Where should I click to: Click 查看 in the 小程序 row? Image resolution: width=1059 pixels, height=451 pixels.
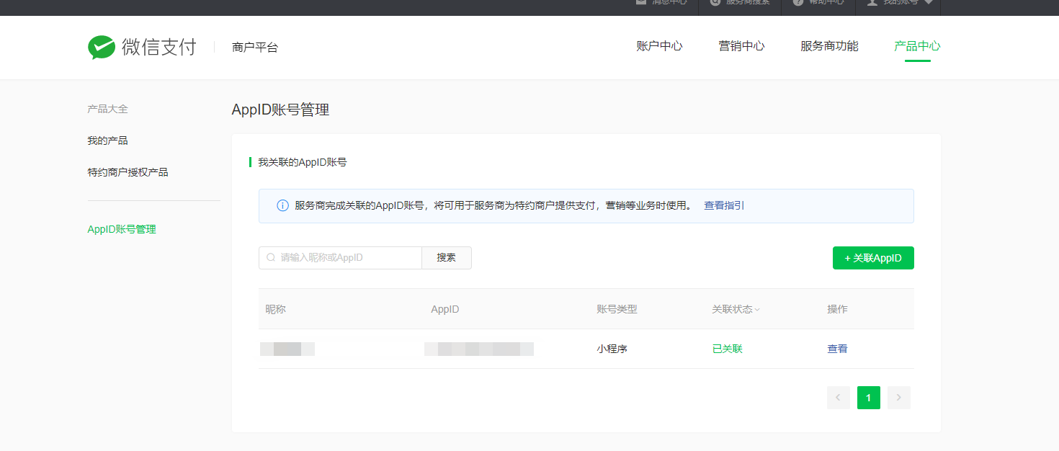837,349
